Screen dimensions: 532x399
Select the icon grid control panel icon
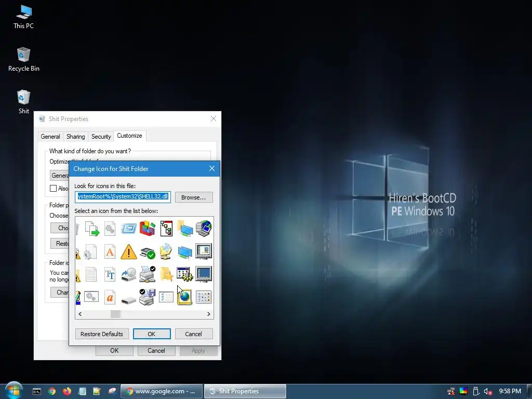pyautogui.click(x=204, y=297)
